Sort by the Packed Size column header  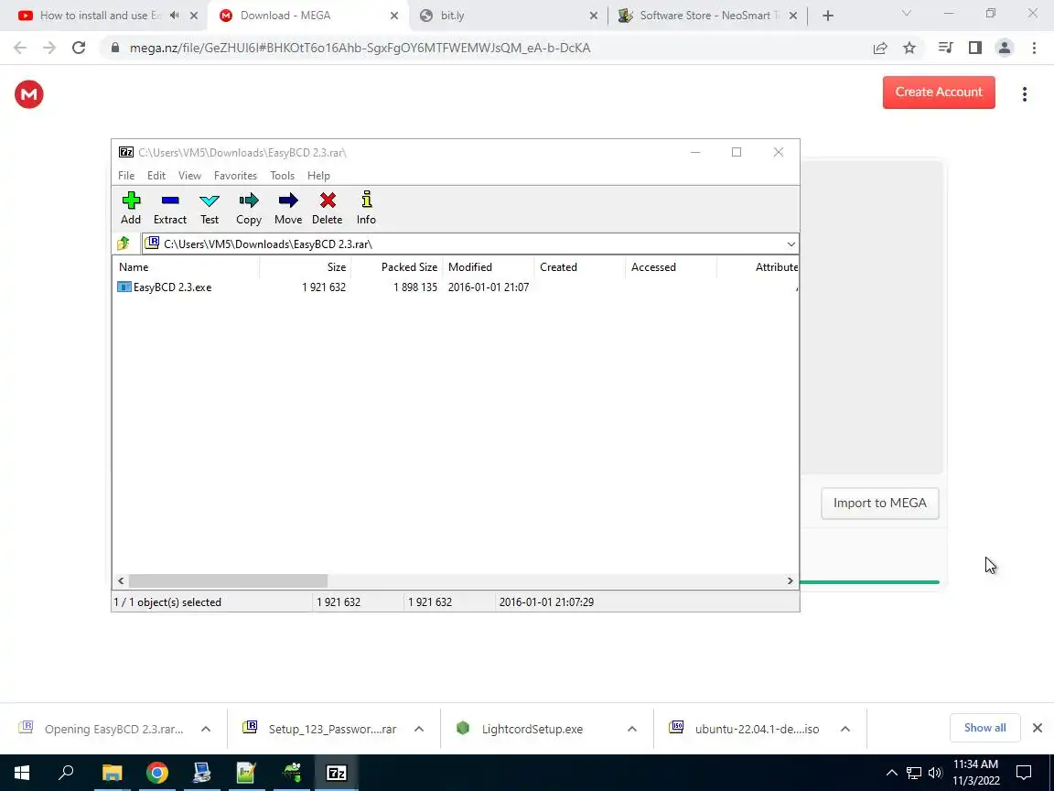[x=396, y=267]
